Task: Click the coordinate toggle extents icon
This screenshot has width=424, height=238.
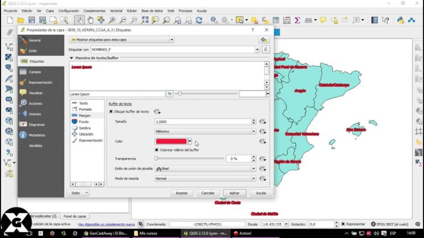Action: click(141, 224)
